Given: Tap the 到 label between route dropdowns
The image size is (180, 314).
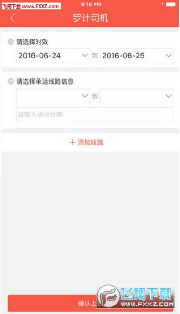Looking at the screenshot, I should (x=94, y=96).
